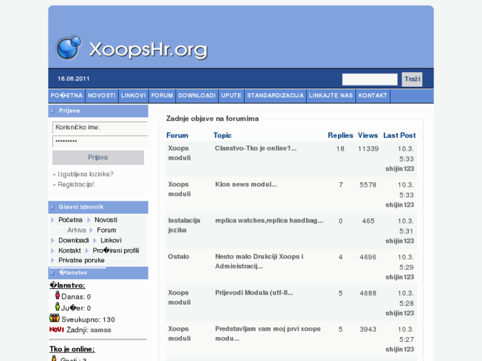
Task: Go to Linkovi in Glavni izbornik
Action: [111, 240]
